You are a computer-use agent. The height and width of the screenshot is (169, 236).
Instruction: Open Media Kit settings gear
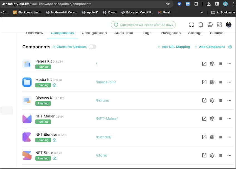point(212,82)
